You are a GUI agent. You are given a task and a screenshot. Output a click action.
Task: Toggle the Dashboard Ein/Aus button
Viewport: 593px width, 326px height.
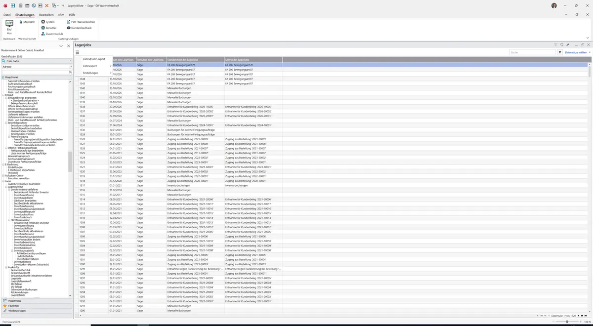[9, 27]
